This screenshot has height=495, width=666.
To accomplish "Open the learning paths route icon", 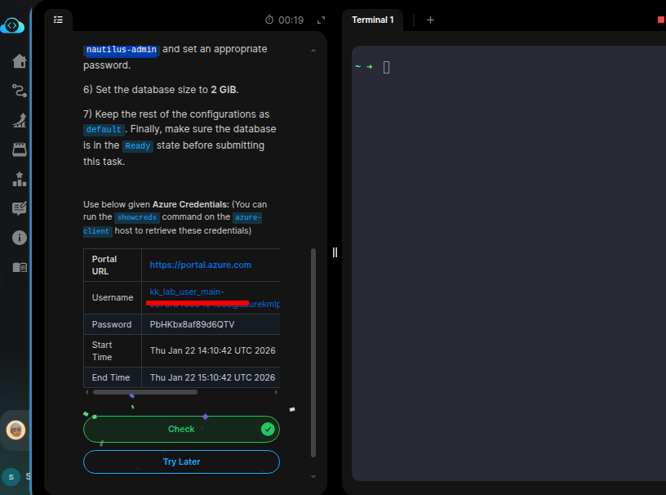I will pos(19,91).
